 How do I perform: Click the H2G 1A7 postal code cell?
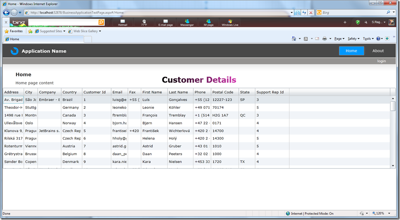pyautogui.click(x=225, y=115)
